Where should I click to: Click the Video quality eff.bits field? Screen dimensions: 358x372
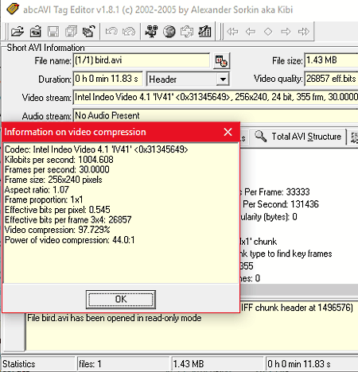[331, 79]
